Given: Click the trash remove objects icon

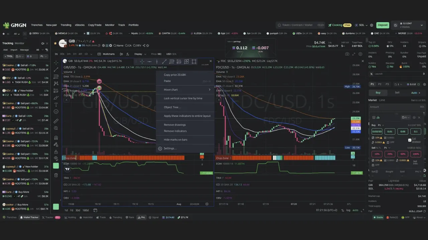Looking at the screenshot, I should (56, 175).
